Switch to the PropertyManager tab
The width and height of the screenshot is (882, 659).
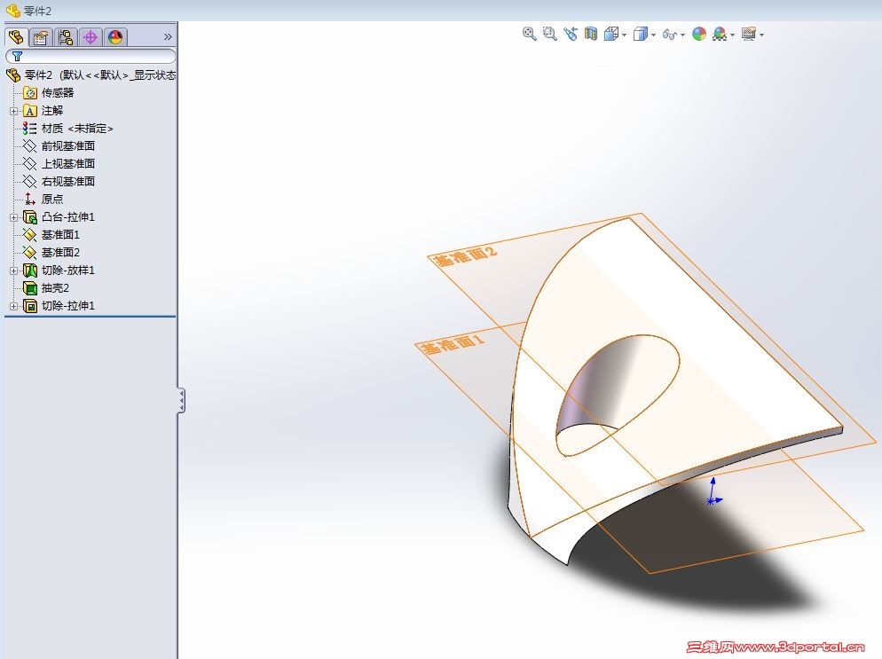tap(41, 37)
